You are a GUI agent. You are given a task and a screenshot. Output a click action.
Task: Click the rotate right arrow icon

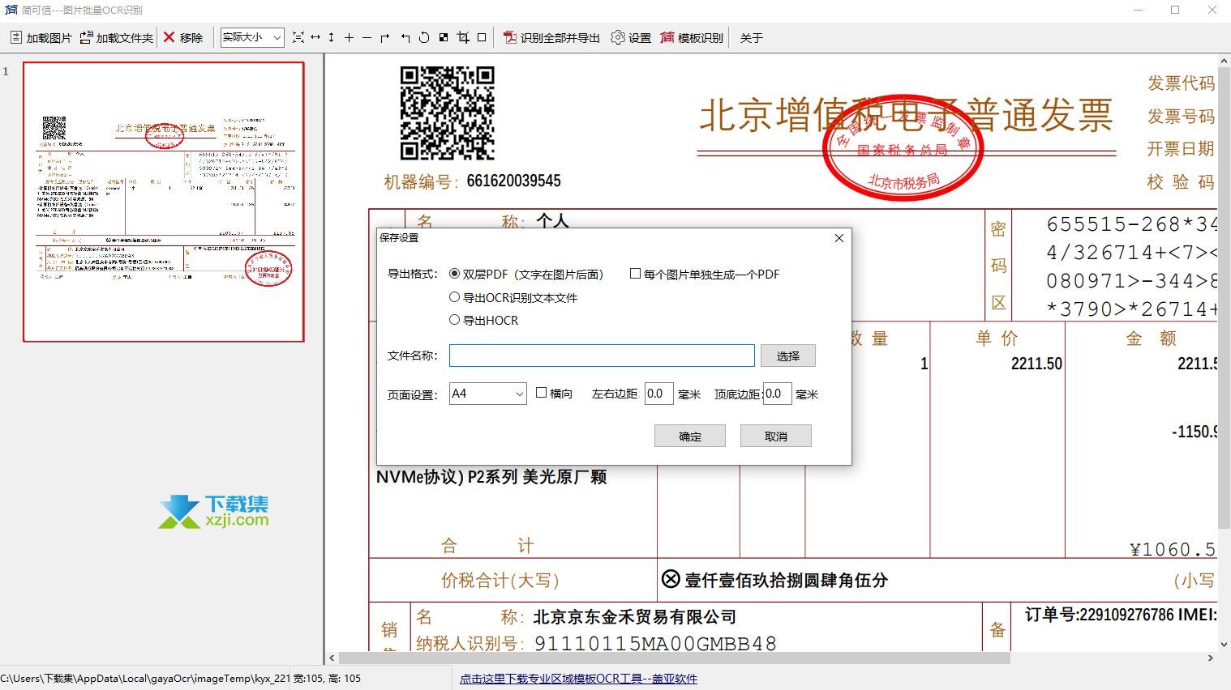coord(385,37)
